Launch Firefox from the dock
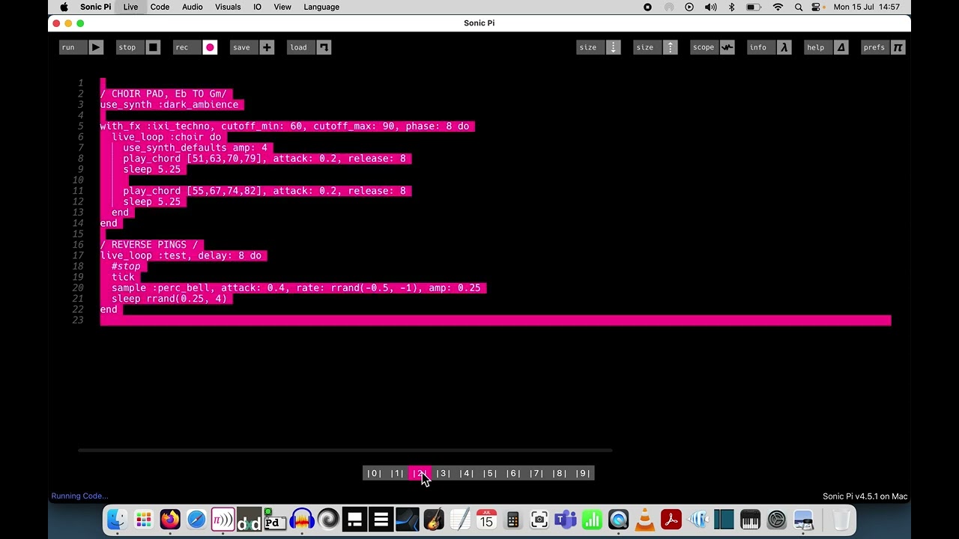 [x=170, y=519]
